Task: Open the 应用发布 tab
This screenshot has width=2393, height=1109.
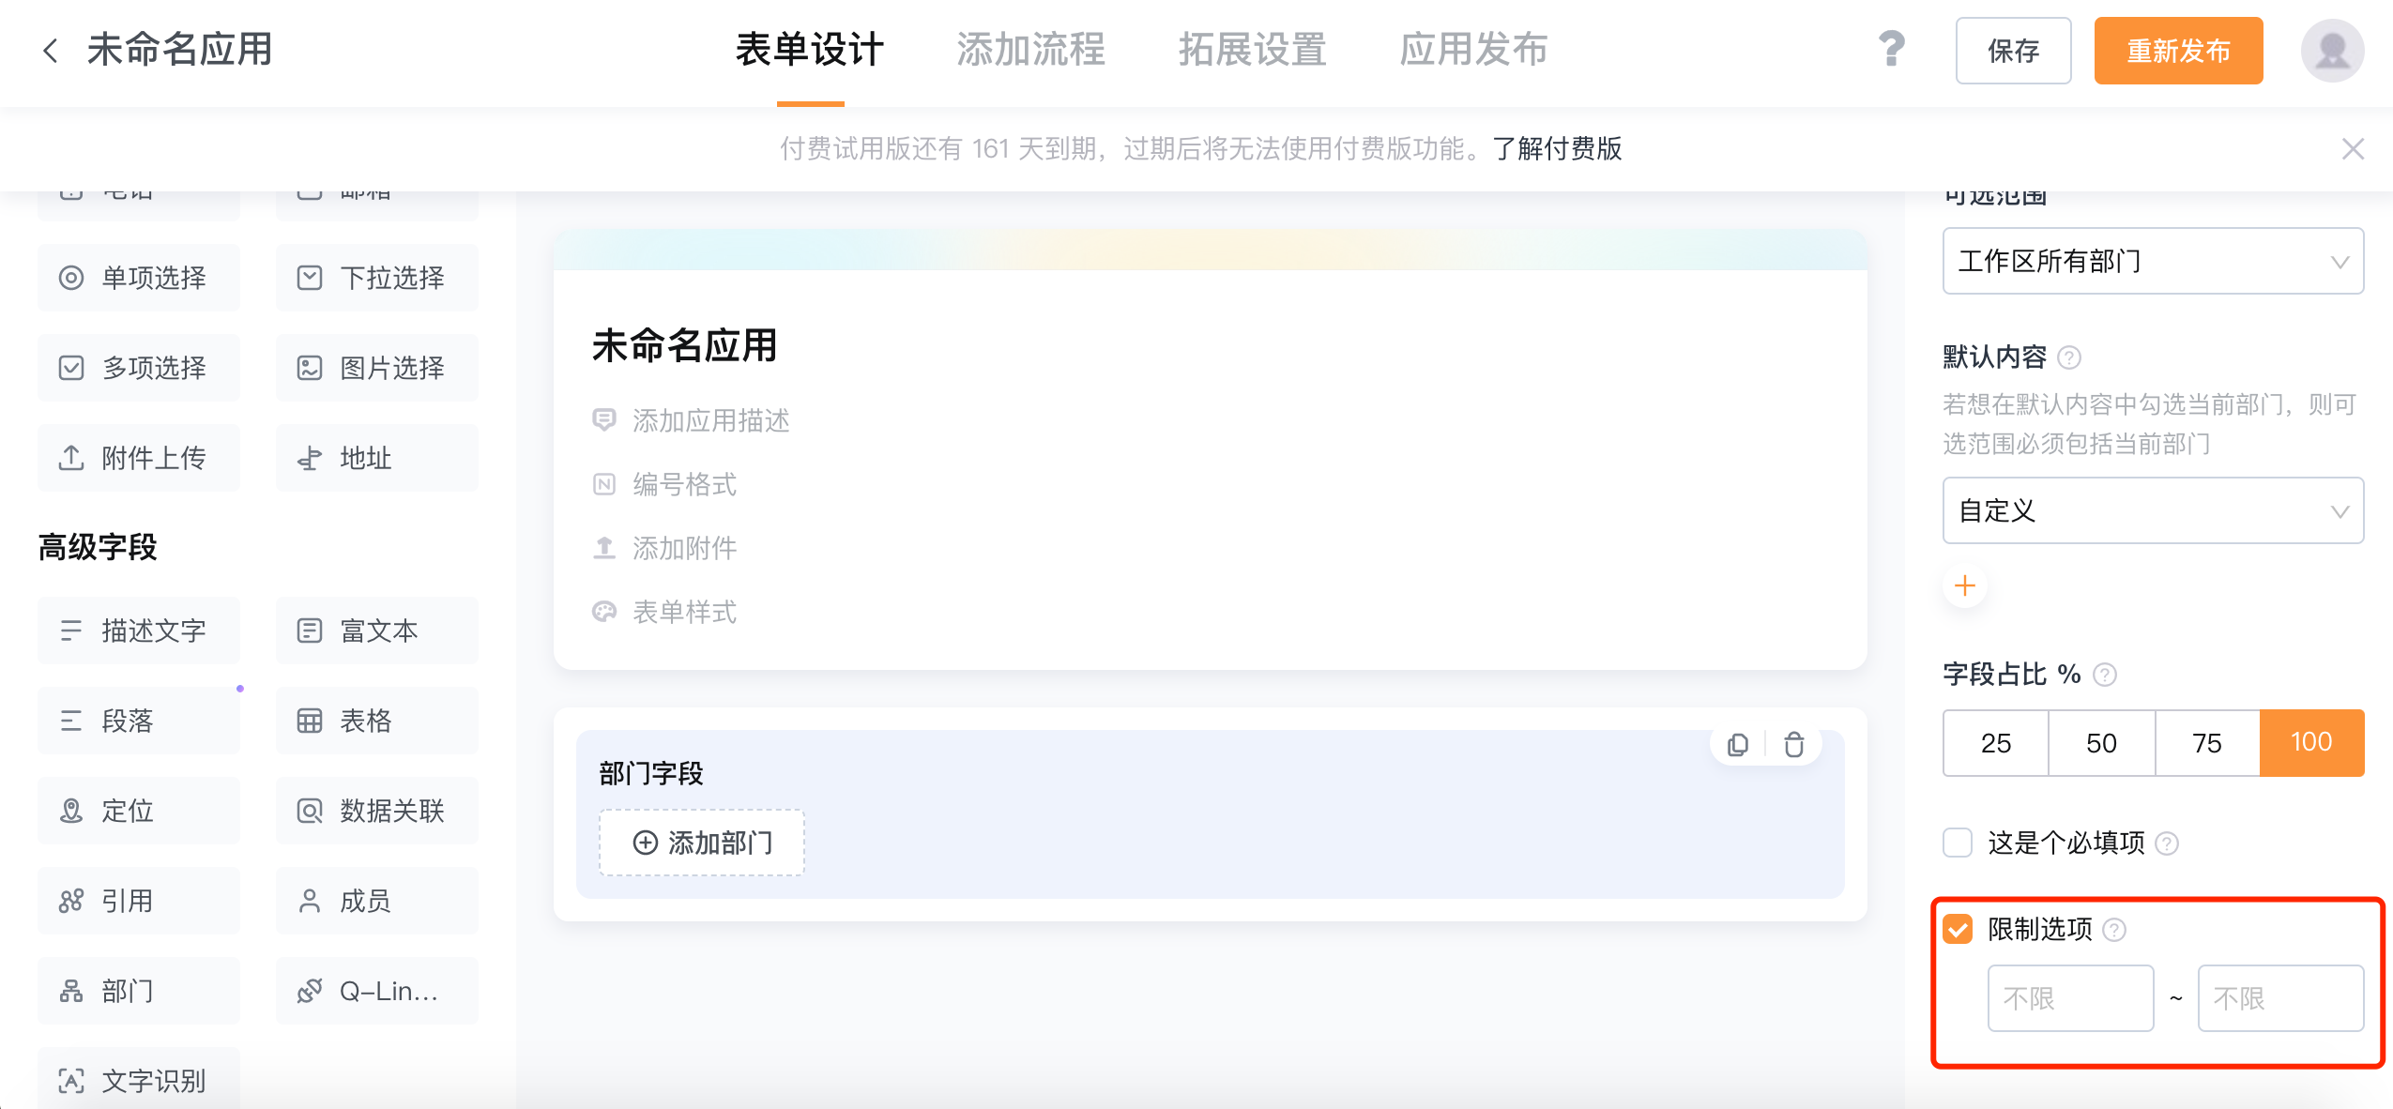Action: pos(1473,51)
